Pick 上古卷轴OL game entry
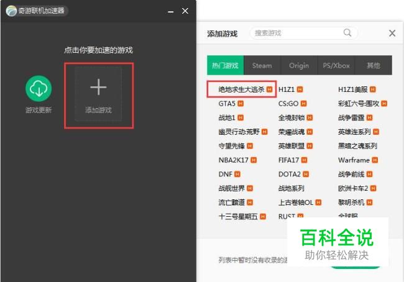This screenshot has height=282, width=404. tap(296, 202)
